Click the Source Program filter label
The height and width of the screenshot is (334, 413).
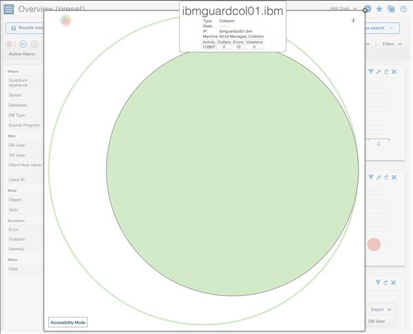coord(24,125)
